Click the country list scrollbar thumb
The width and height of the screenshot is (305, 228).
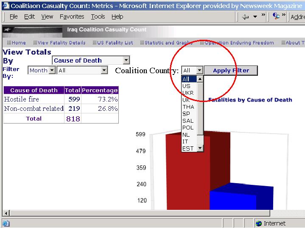pos(200,108)
